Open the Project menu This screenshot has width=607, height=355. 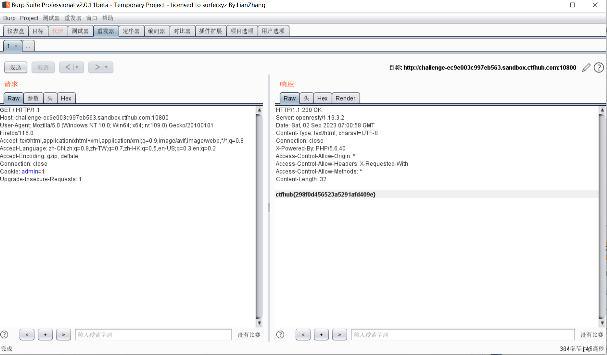(x=29, y=18)
